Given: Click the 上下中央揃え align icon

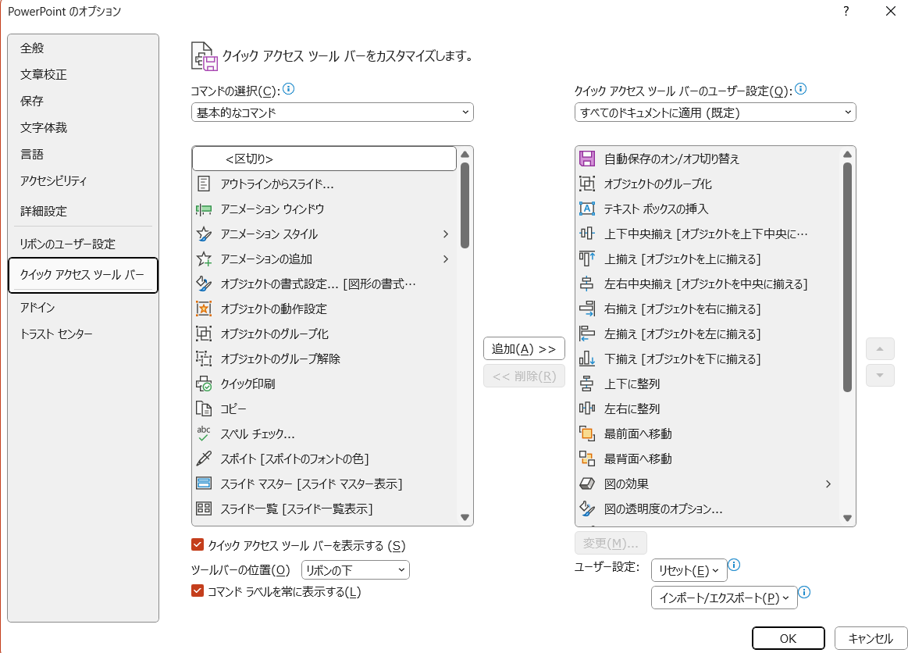Looking at the screenshot, I should [x=586, y=234].
